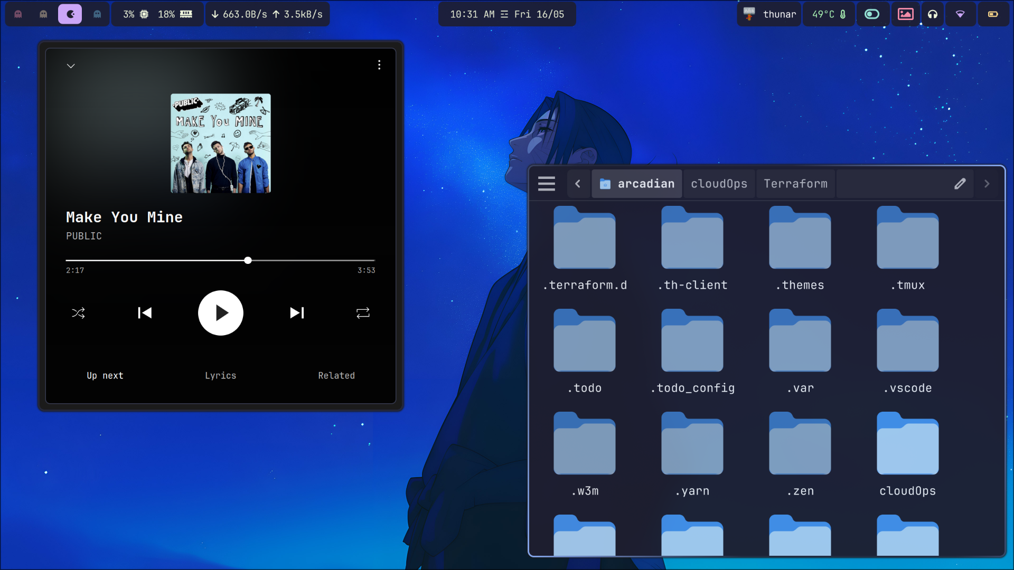Click the CPU usage 3% indicator

coord(136,14)
